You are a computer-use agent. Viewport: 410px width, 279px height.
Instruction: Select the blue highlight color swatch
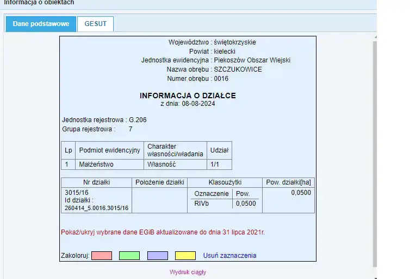coord(157,255)
